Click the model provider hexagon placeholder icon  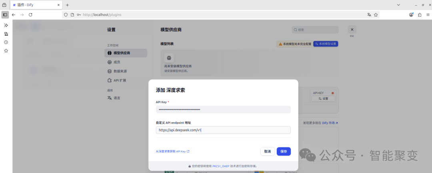coord(169,58)
